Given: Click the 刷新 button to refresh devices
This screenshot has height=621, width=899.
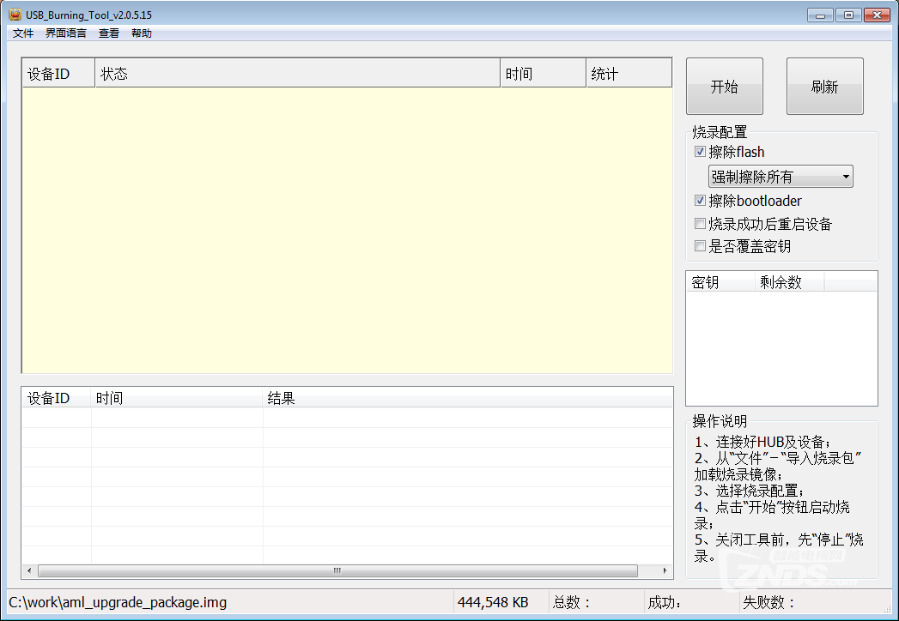Looking at the screenshot, I should (x=823, y=86).
